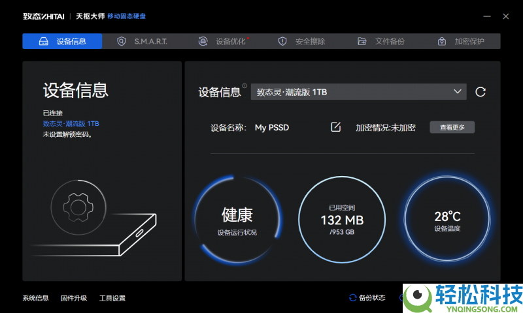Click the 健康 health status ring
Image resolution: width=523 pixels, height=313 pixels.
pyautogui.click(x=238, y=219)
